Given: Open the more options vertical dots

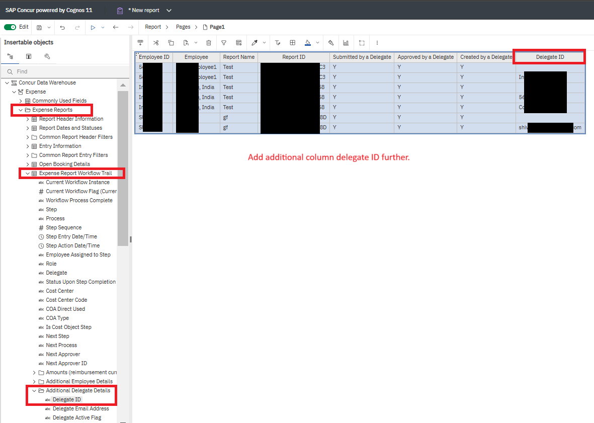Looking at the screenshot, I should coord(377,43).
